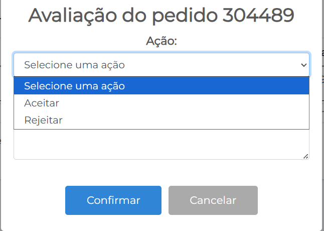Click empty dialog area between textarea and buttons
324x231 pixels.
click(x=160, y=172)
